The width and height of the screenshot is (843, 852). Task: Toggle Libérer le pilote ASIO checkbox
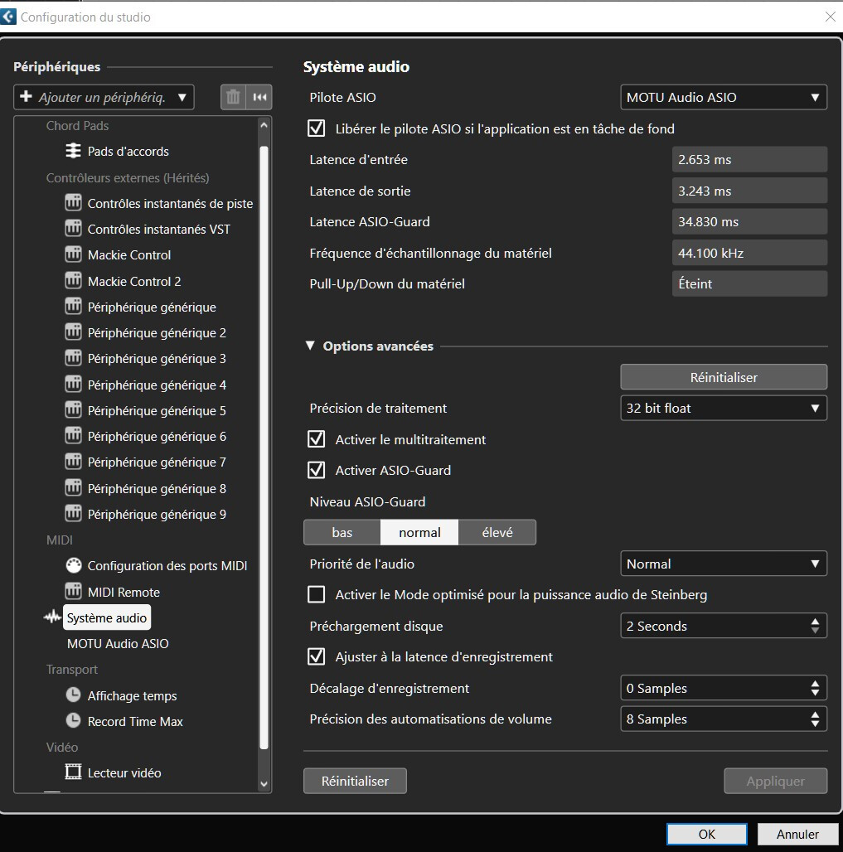pyautogui.click(x=317, y=128)
